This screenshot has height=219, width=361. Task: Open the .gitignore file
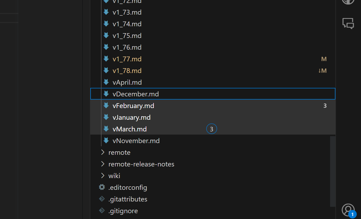123,211
